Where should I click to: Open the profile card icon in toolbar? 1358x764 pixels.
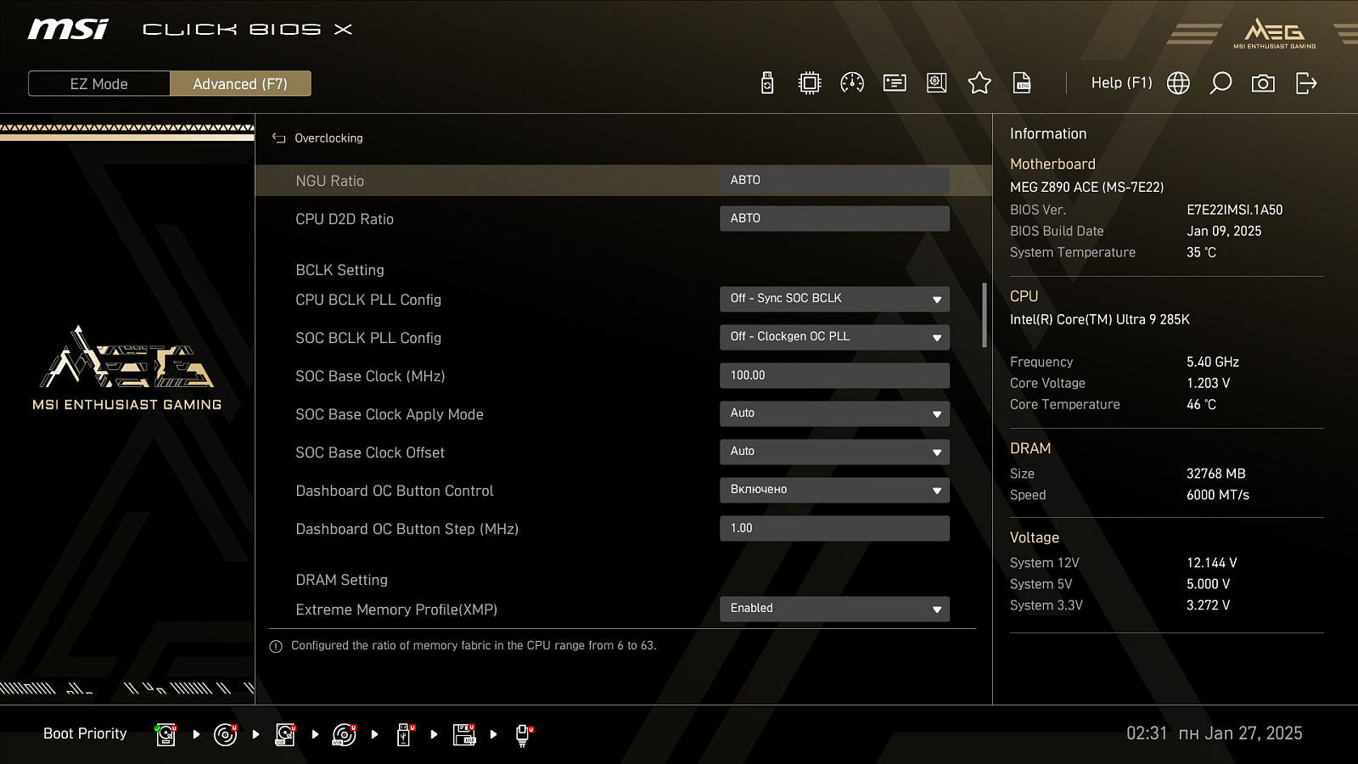pyautogui.click(x=895, y=83)
